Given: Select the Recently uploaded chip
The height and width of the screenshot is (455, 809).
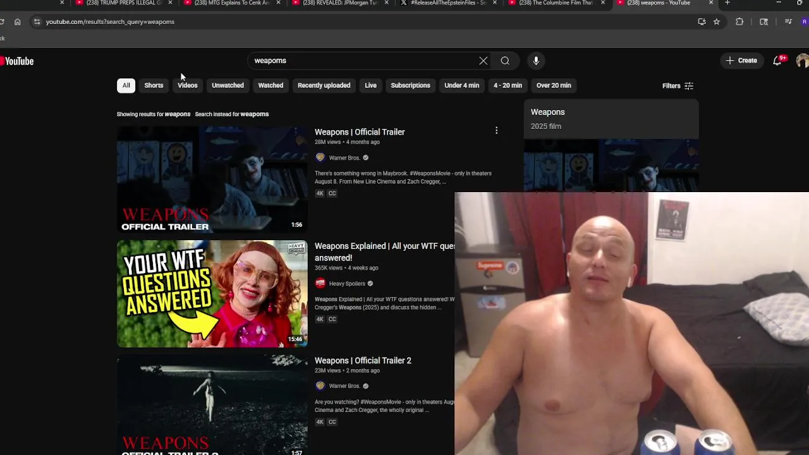Looking at the screenshot, I should click(x=324, y=85).
